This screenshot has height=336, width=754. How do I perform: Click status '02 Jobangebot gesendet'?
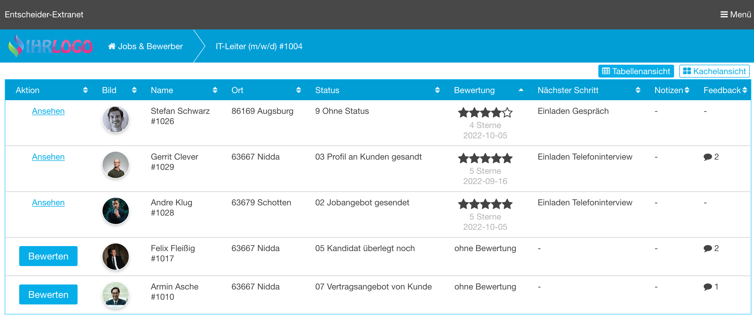pyautogui.click(x=362, y=202)
